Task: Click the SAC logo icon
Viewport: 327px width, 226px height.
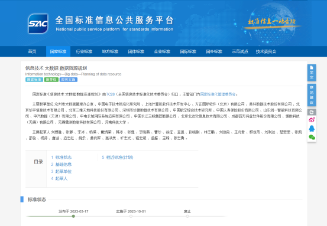Action: (x=38, y=24)
